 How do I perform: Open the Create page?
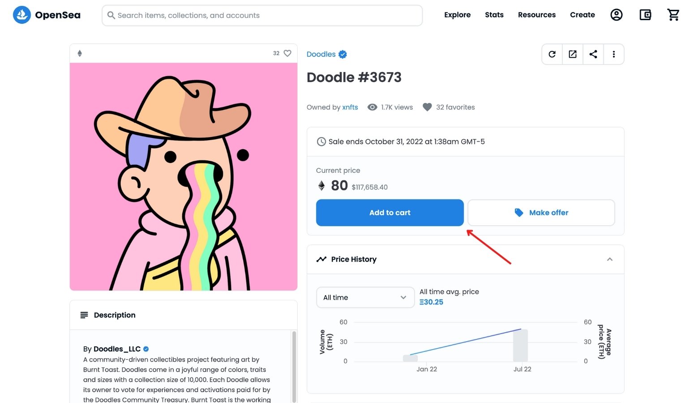click(583, 15)
